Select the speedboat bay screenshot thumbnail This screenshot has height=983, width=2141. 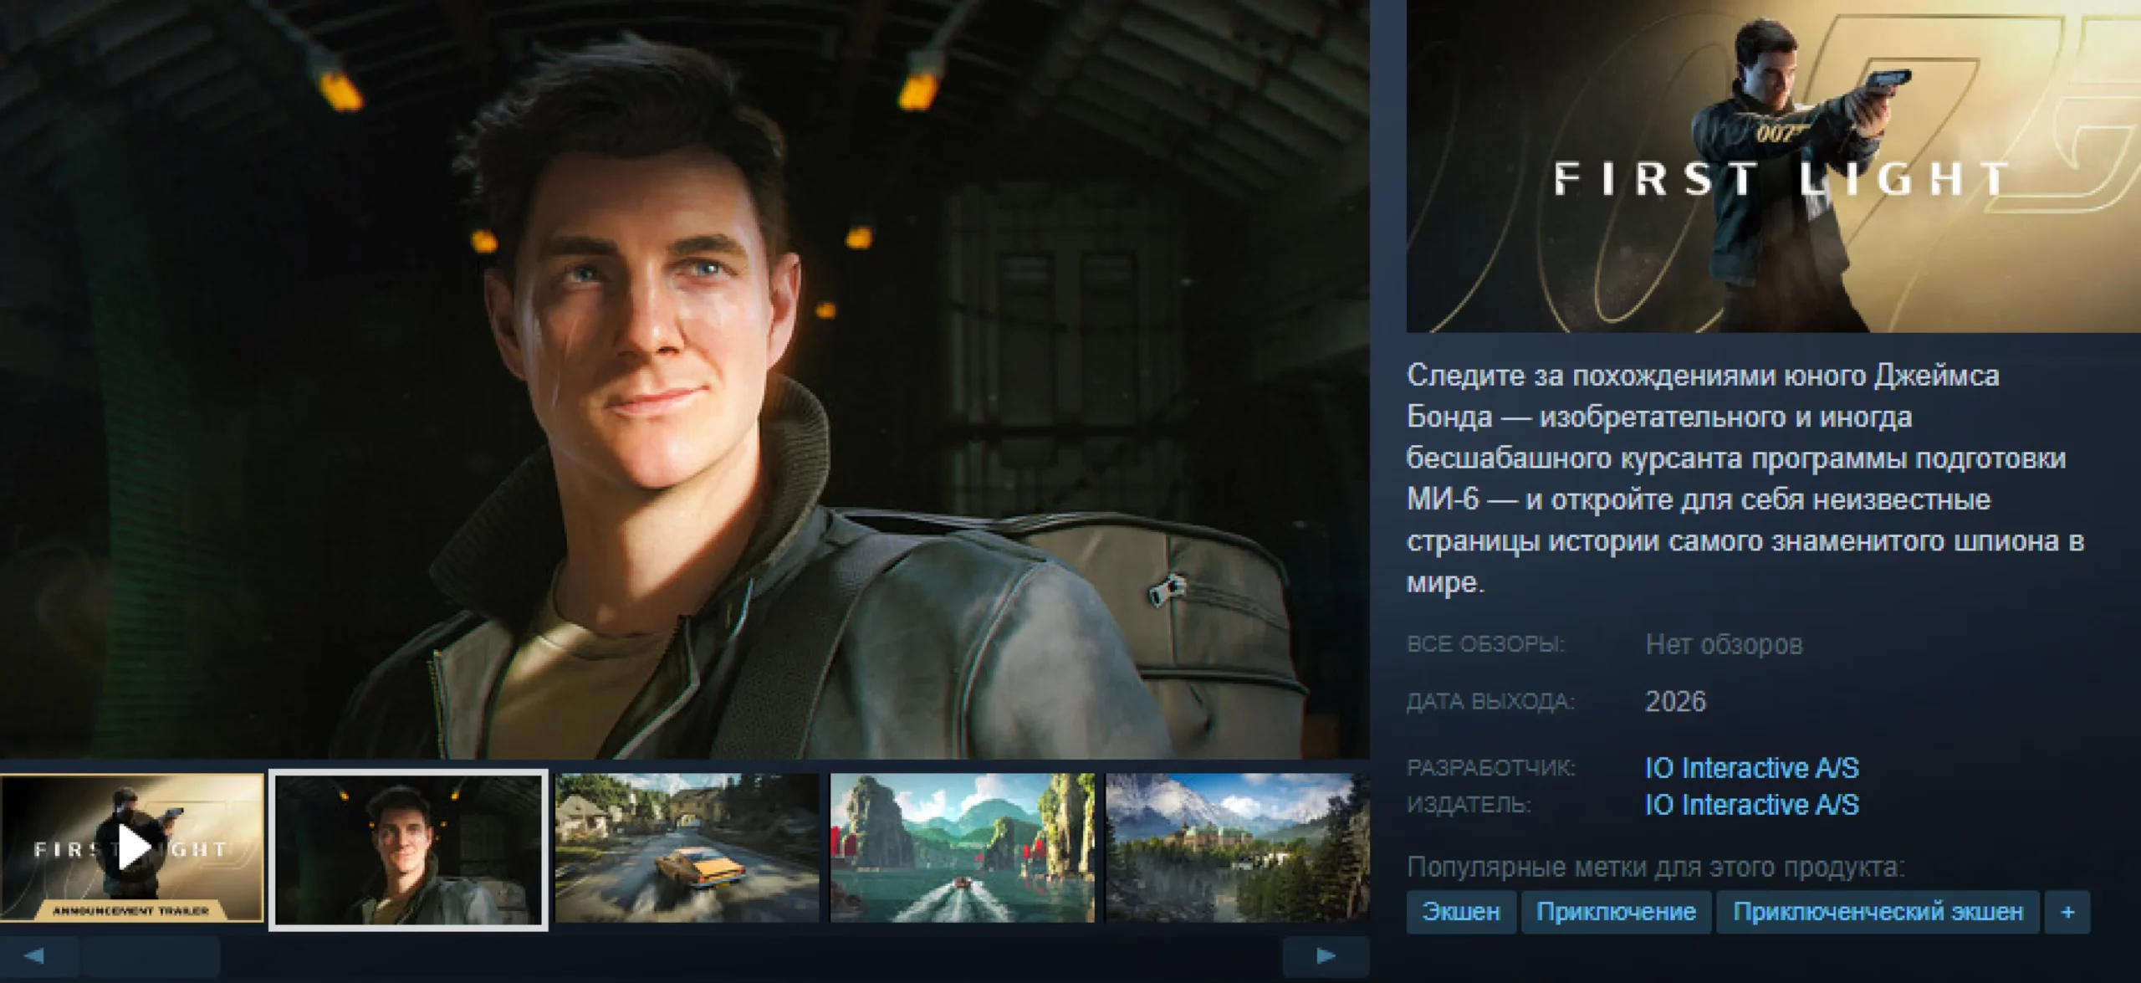point(962,848)
